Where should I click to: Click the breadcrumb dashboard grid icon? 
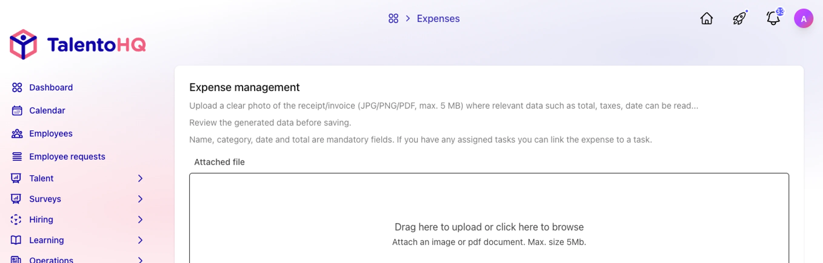pyautogui.click(x=393, y=18)
